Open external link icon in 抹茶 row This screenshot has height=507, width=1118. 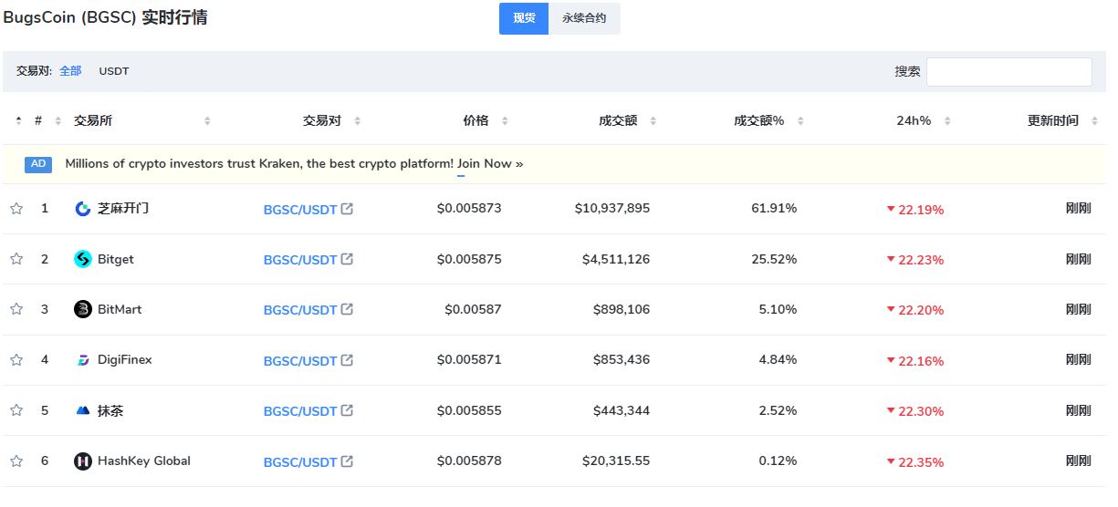click(x=347, y=410)
